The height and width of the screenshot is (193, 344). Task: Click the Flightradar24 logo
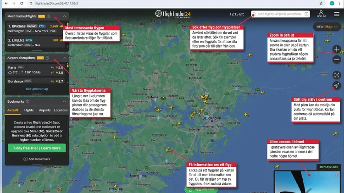pyautogui.click(x=173, y=14)
